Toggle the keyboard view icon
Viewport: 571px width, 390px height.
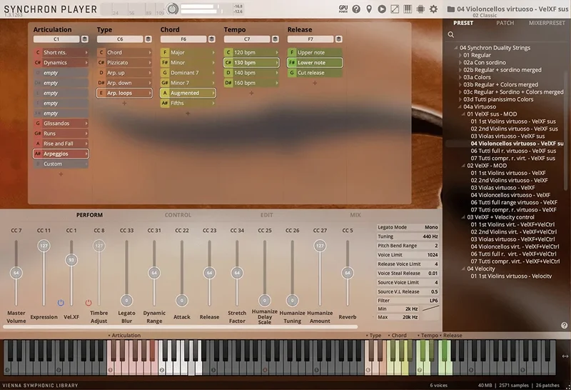pos(408,9)
